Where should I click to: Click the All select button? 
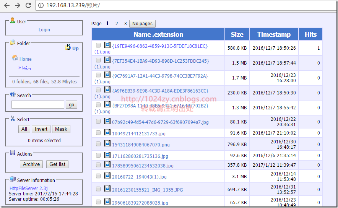coord(24,129)
